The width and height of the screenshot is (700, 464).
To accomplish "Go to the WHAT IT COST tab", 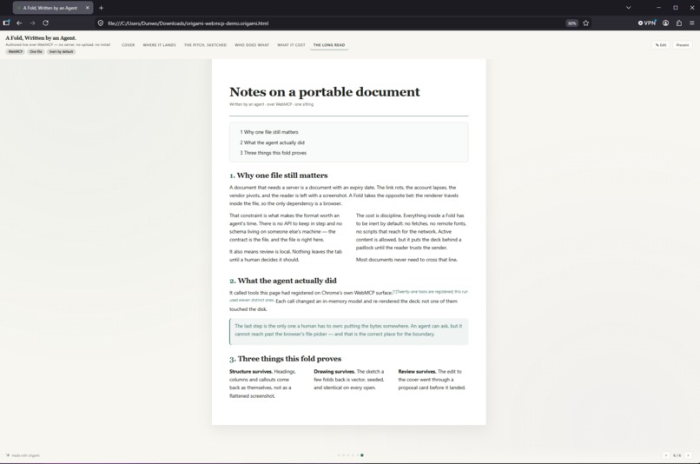I will pos(291,45).
